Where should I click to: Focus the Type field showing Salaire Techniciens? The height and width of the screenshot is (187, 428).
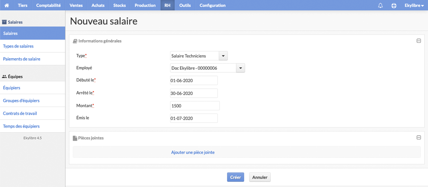pyautogui.click(x=194, y=56)
